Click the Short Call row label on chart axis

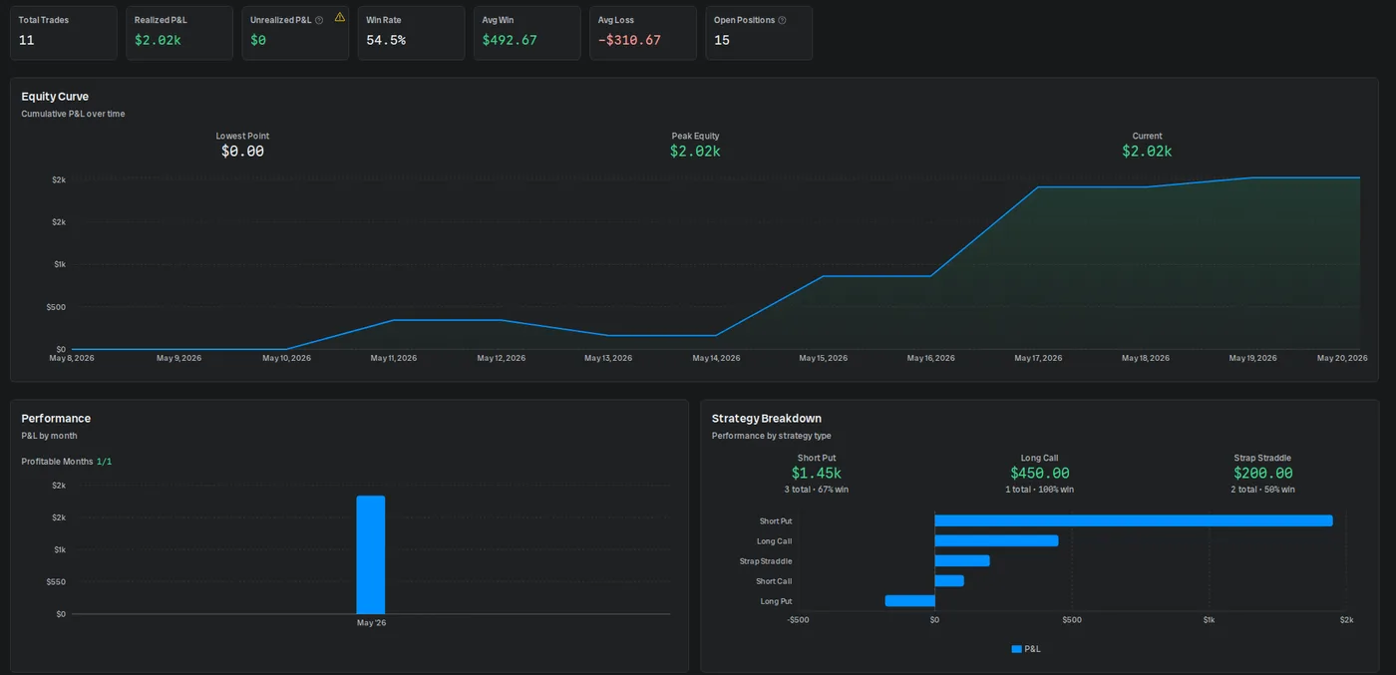tap(774, 581)
